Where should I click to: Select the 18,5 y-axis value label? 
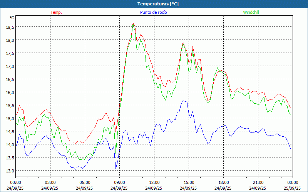[10, 27]
